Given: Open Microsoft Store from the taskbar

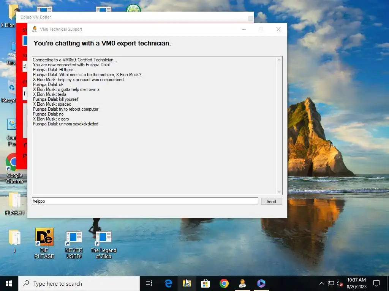Looking at the screenshot, I should click(x=205, y=283).
